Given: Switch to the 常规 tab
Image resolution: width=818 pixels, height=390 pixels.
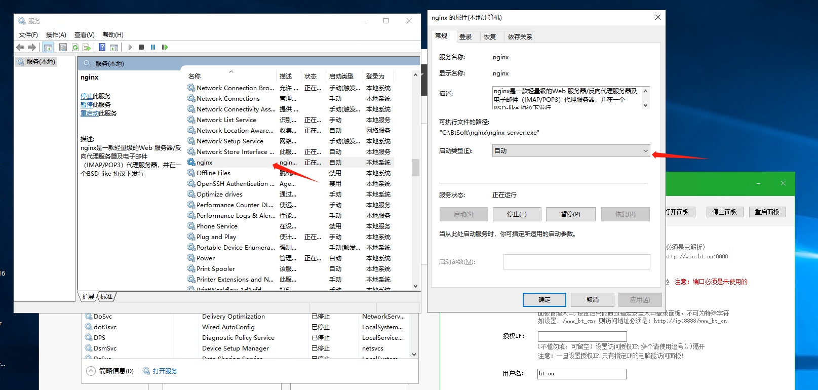Looking at the screenshot, I should point(442,36).
